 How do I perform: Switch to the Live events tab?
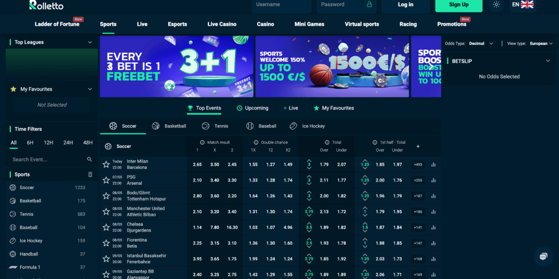pos(291,108)
